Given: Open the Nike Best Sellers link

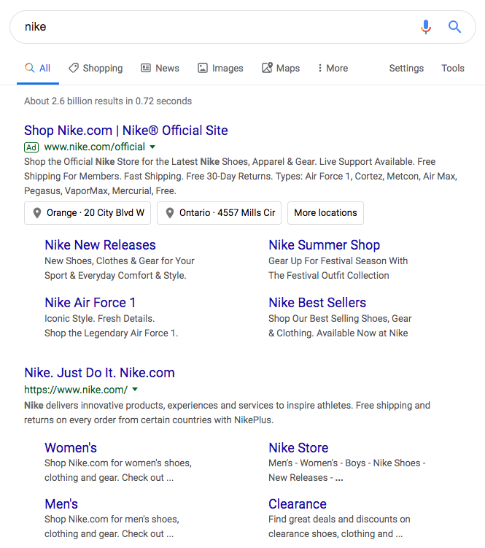Looking at the screenshot, I should 317,303.
